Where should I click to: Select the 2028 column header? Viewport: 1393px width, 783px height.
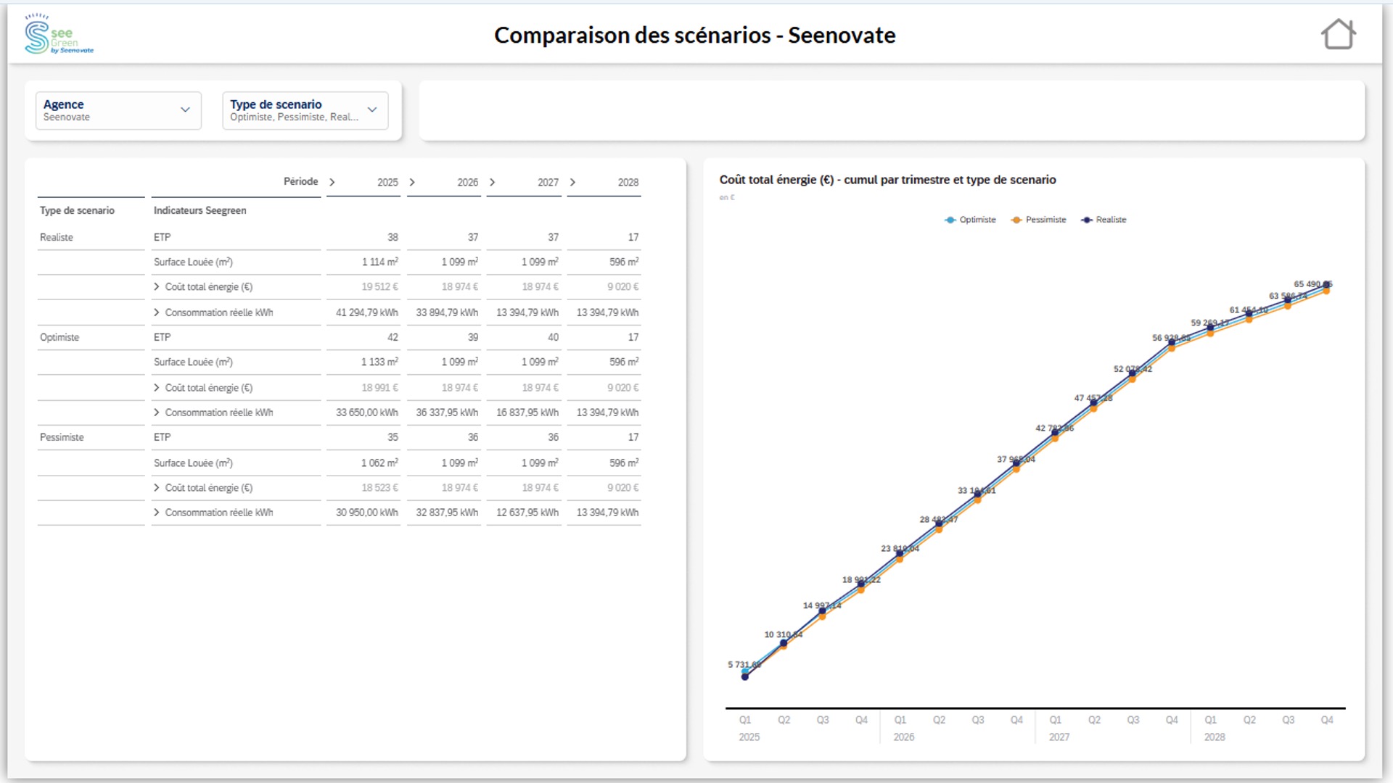click(628, 183)
